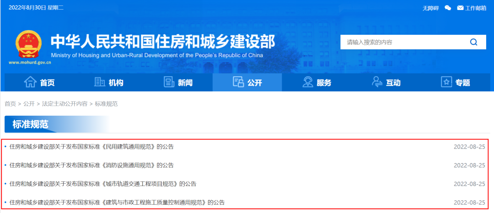Screen dimensions: 494x213
Task: Click the national emblem logo
Action: [28, 45]
